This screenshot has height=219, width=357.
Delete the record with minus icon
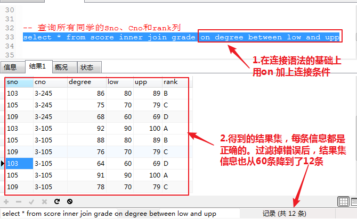[x=19, y=201]
